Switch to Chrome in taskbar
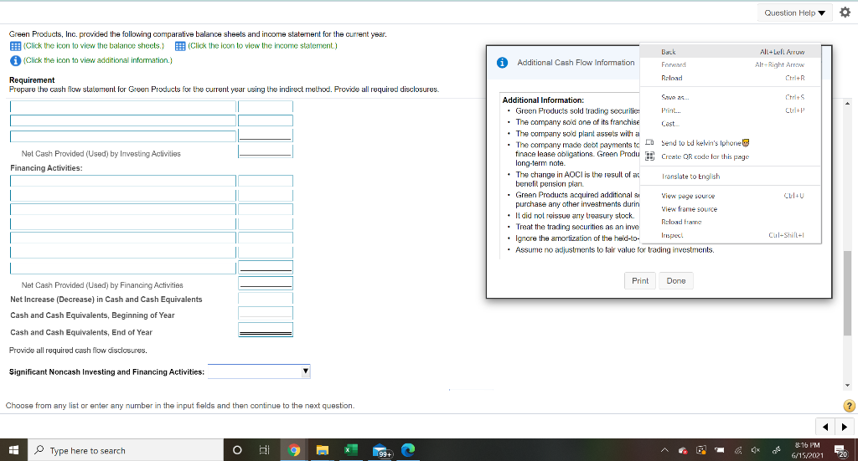 pos(294,450)
